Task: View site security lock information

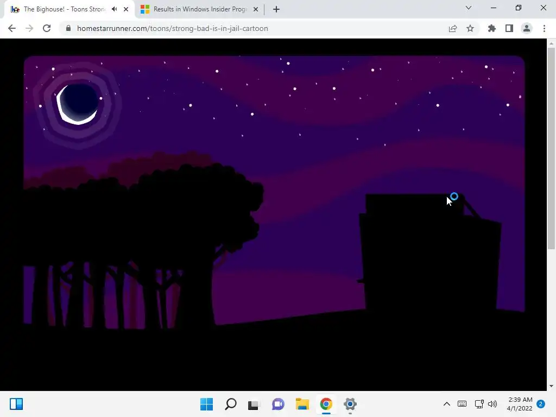Action: [x=68, y=28]
